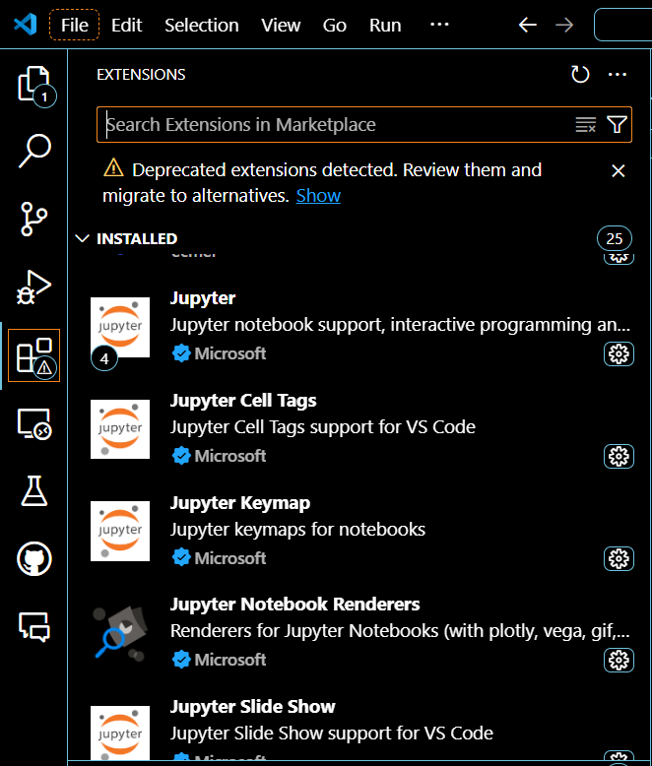Select the Jupyter Keymap extension
This screenshot has height=766, width=652.
359,531
